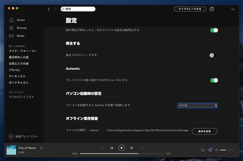Screen dimensions: 243x161
Task: Go forward with the right chevron
Action: tap(55, 9)
